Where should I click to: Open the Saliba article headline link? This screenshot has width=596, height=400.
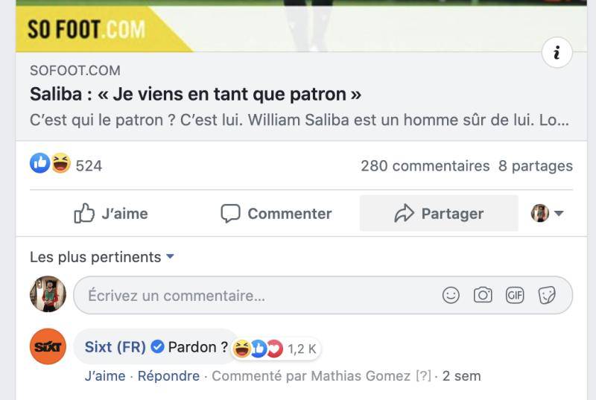click(x=195, y=95)
